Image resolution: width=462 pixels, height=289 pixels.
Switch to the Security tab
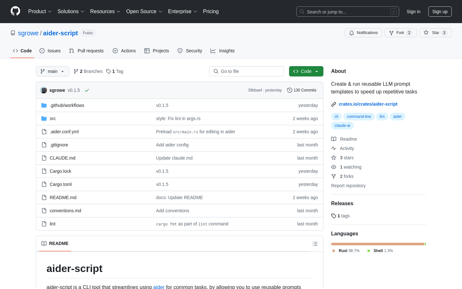click(190, 51)
